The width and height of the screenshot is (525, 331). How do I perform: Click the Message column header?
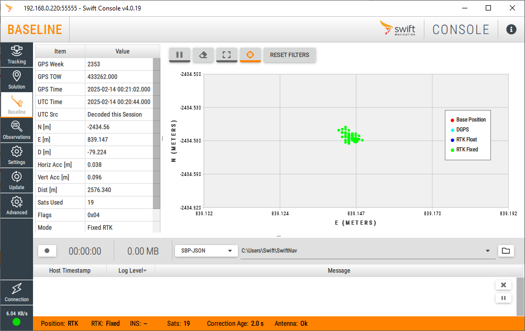(339, 270)
